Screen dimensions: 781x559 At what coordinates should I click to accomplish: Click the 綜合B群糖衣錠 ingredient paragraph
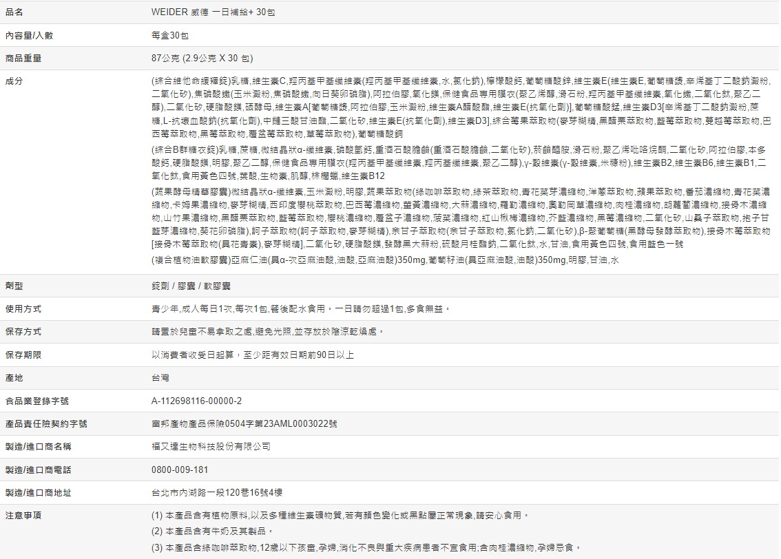click(459, 162)
